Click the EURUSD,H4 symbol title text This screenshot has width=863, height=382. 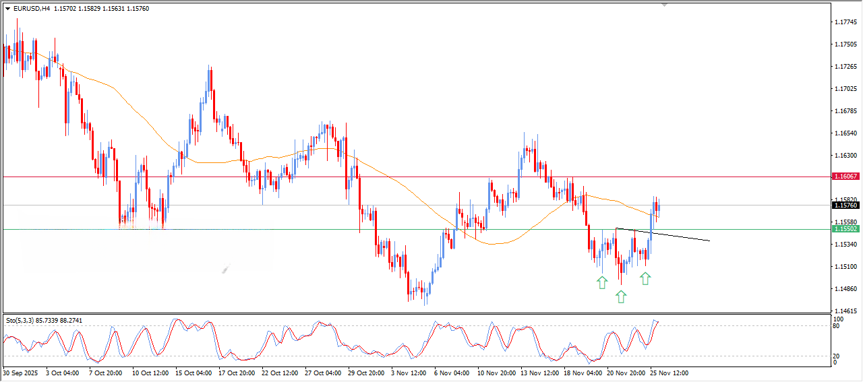tap(31, 9)
